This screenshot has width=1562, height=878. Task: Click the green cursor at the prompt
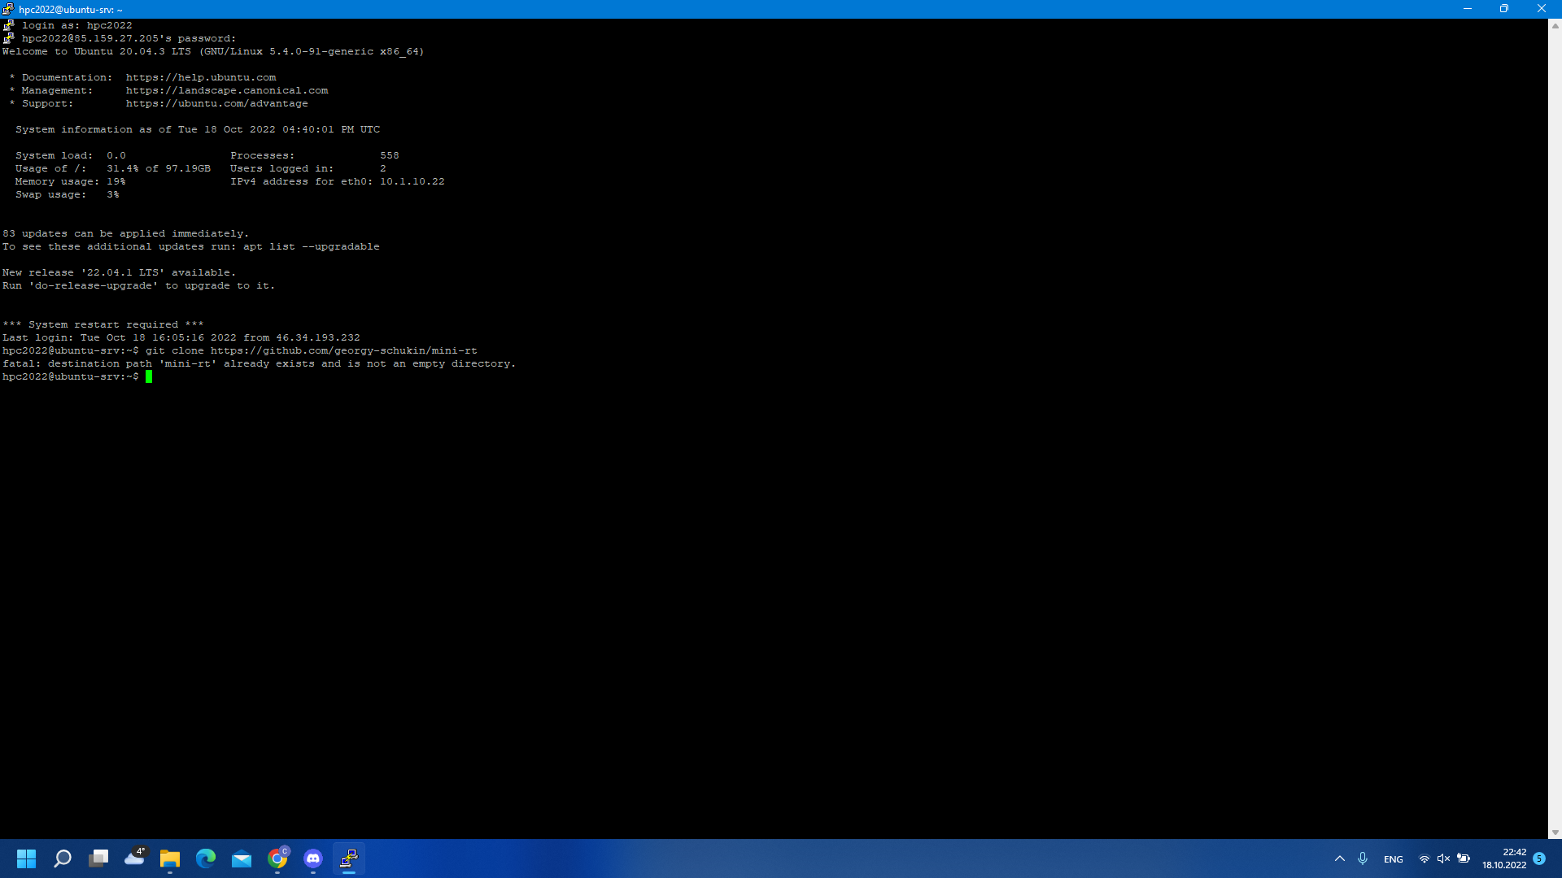pyautogui.click(x=149, y=376)
